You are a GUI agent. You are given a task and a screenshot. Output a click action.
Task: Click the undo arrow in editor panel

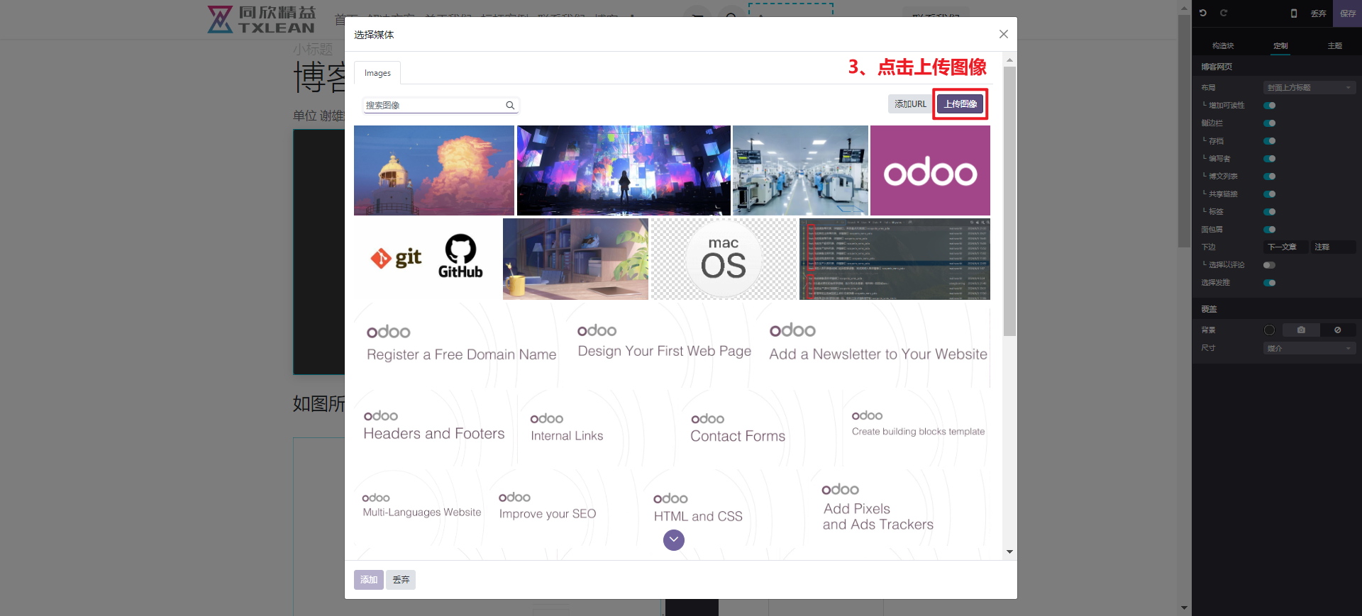click(x=1203, y=13)
